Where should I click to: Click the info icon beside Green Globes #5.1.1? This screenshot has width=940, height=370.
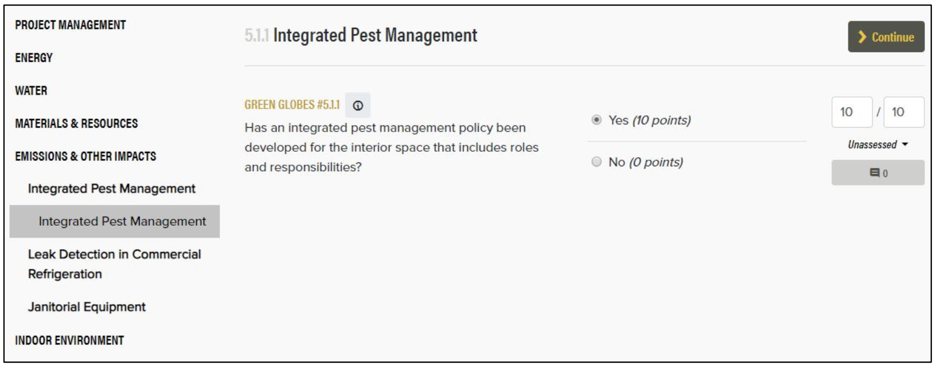pyautogui.click(x=358, y=106)
